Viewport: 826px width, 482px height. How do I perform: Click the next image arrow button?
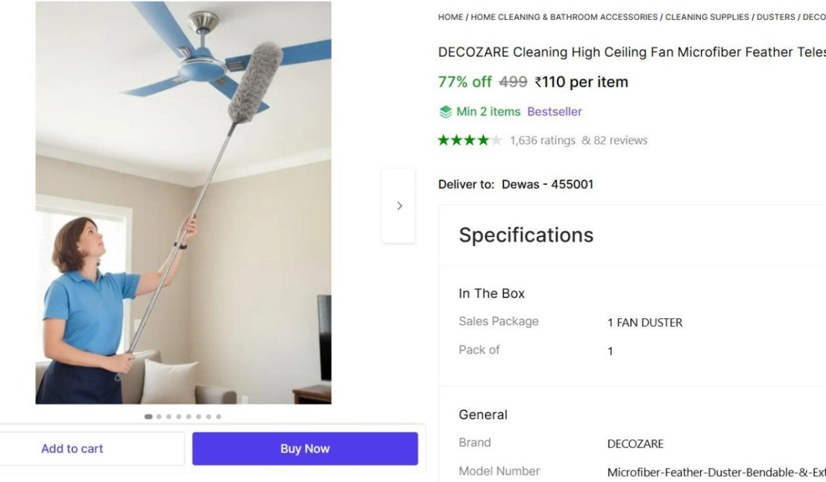coord(399,206)
